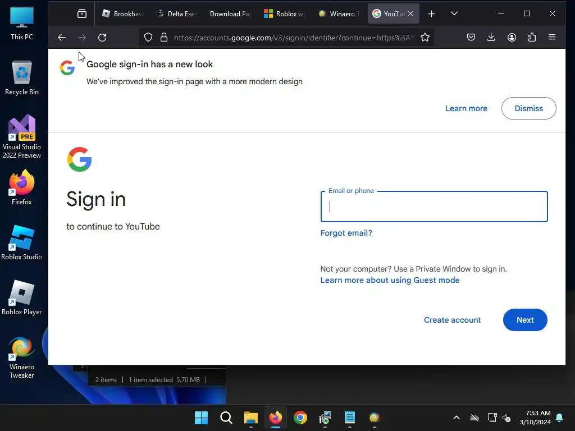
Task: Close the YouTube tab
Action: 410,13
